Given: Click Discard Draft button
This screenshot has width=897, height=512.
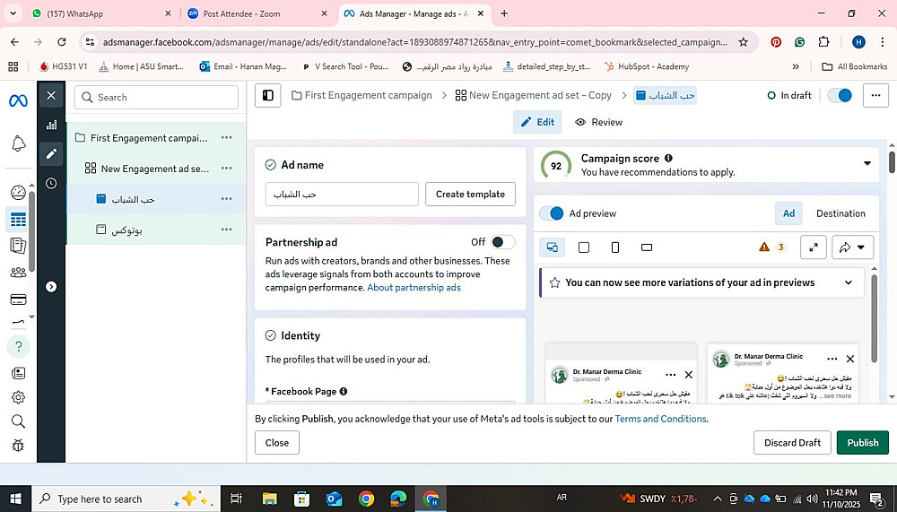Looking at the screenshot, I should (x=792, y=443).
